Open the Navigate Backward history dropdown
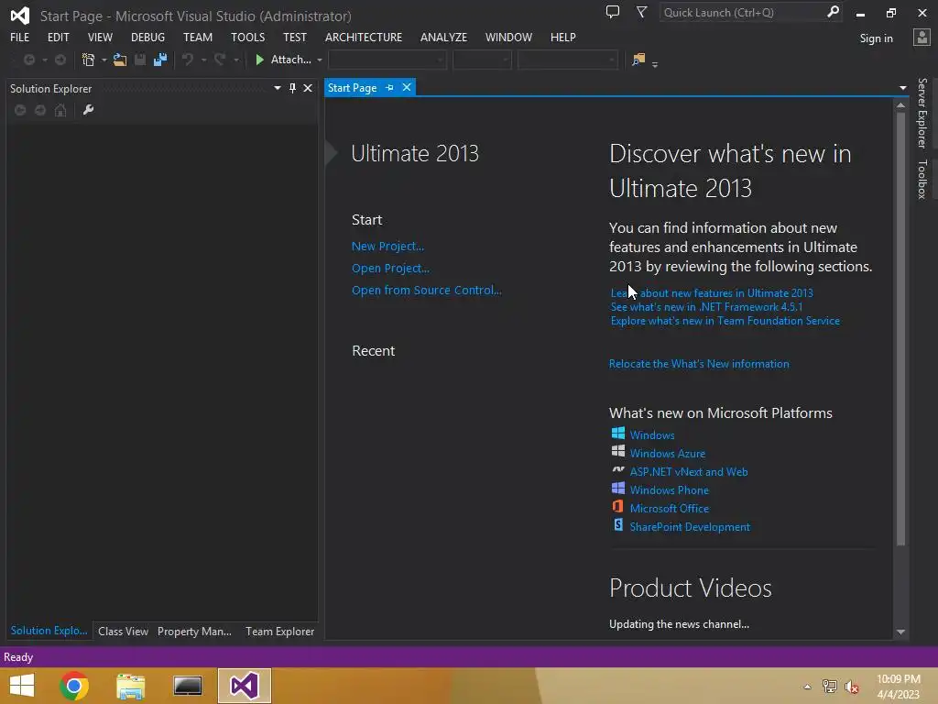 tap(44, 60)
